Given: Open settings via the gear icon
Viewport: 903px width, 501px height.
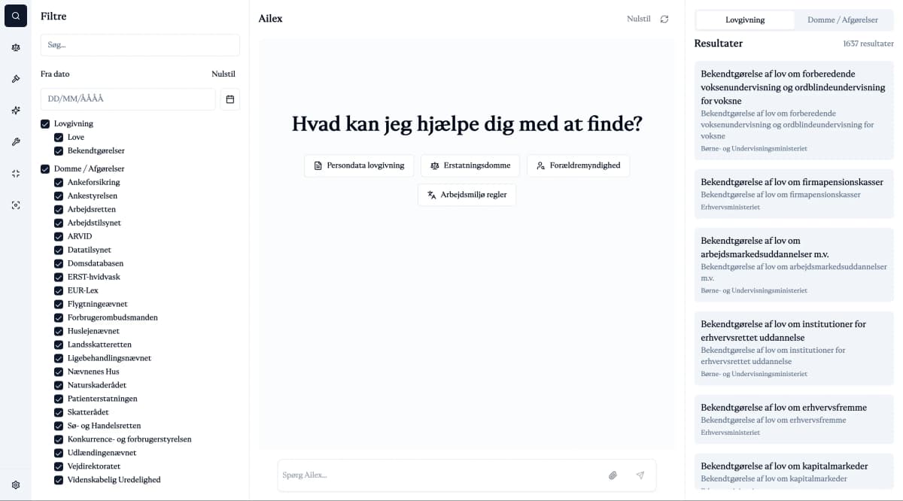Looking at the screenshot, I should 16,485.
